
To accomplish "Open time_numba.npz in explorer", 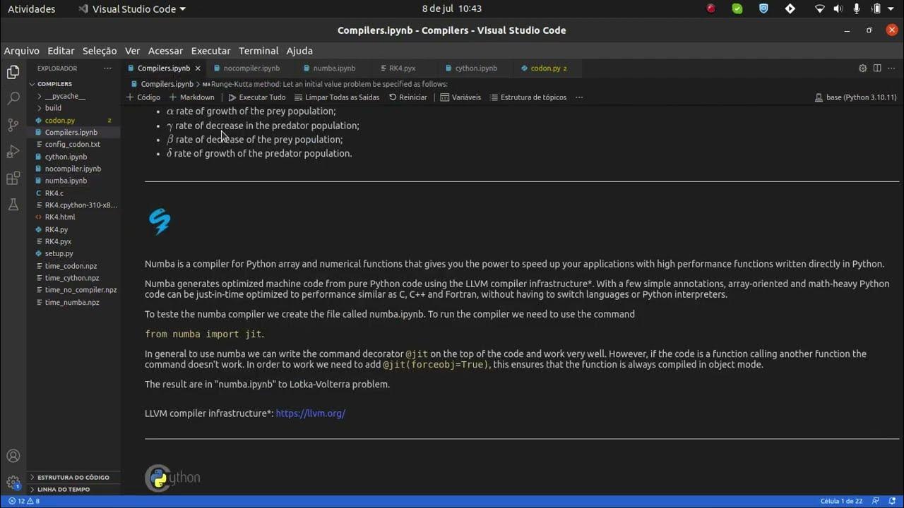I will [x=72, y=302].
